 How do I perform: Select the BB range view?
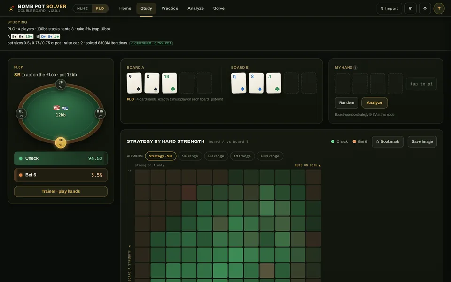(216, 156)
